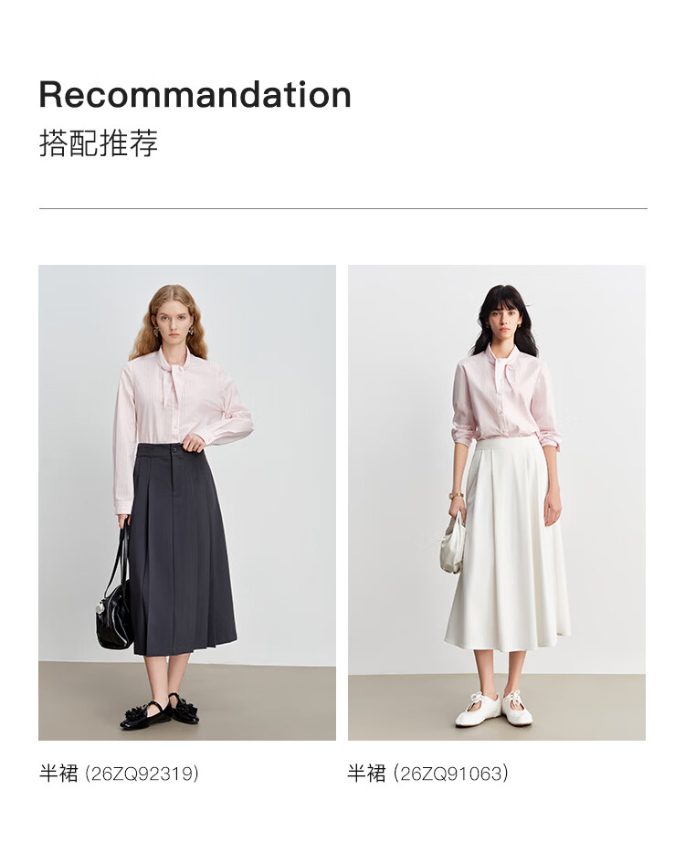Image resolution: width=685 pixels, height=853 pixels.
Task: Click the white lace-up shoes in right photo
Action: click(493, 709)
